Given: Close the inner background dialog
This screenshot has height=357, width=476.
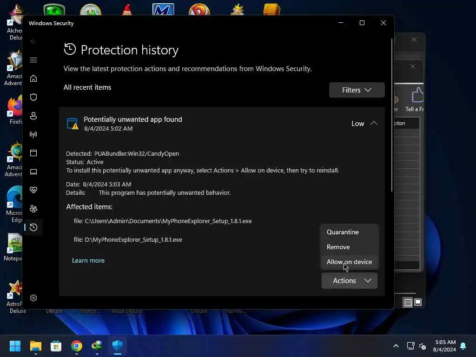Looking at the screenshot, I should coord(413,66).
